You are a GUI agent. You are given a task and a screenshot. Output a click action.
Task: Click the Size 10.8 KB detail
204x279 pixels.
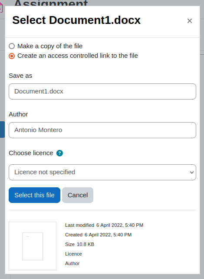[79, 244]
